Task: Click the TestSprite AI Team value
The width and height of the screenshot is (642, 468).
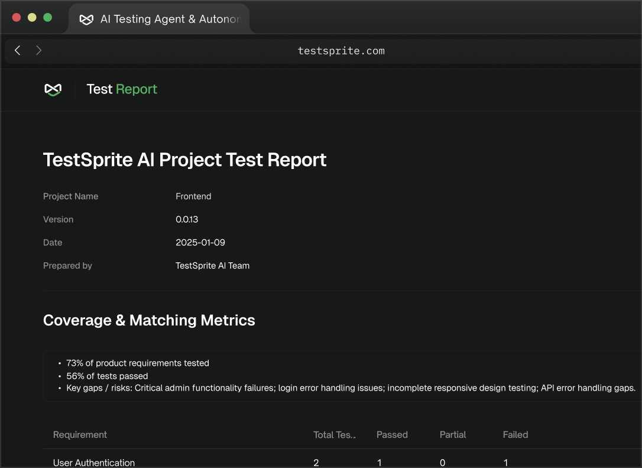Action: (212, 266)
